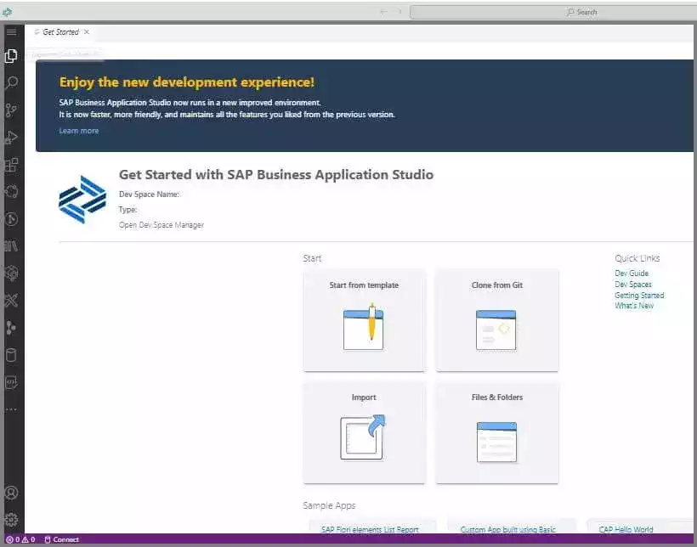Click the Files & Folders card
This screenshot has width=697, height=547.
click(x=497, y=432)
